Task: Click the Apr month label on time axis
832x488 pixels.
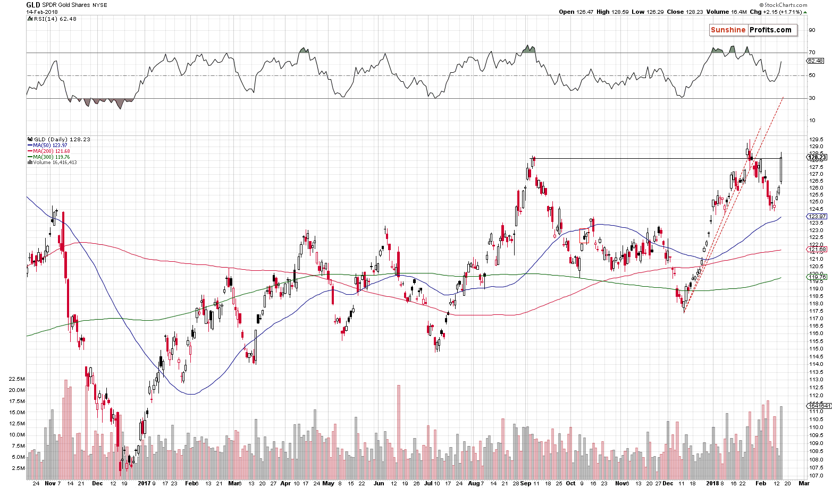Action: tap(285, 484)
